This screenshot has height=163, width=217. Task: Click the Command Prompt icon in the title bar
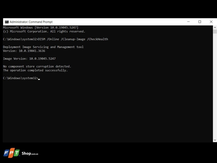(x=7, y=22)
